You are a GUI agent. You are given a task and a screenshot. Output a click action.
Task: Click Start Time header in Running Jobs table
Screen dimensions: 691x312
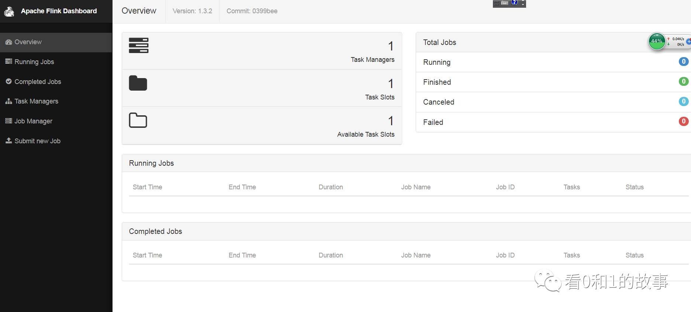coord(148,187)
